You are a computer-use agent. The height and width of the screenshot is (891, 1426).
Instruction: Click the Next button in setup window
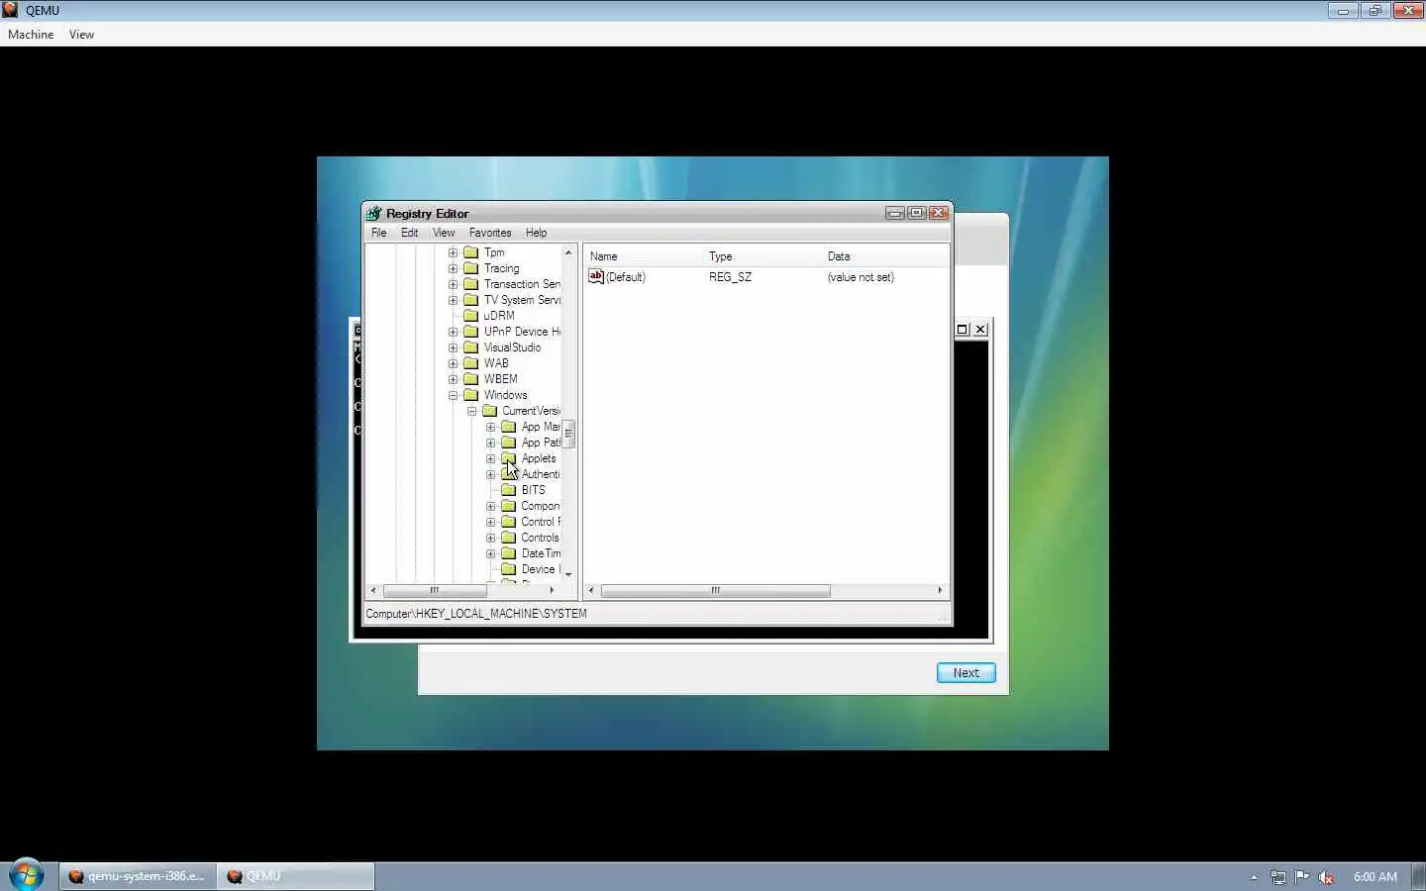coord(966,672)
